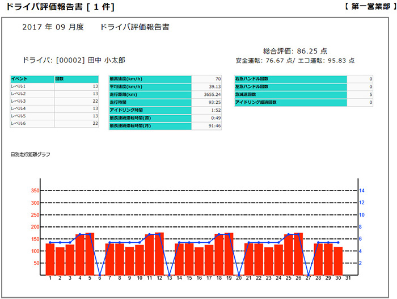Select the アイドリング時間 row
The height and width of the screenshot is (299, 397).
[x=165, y=110]
